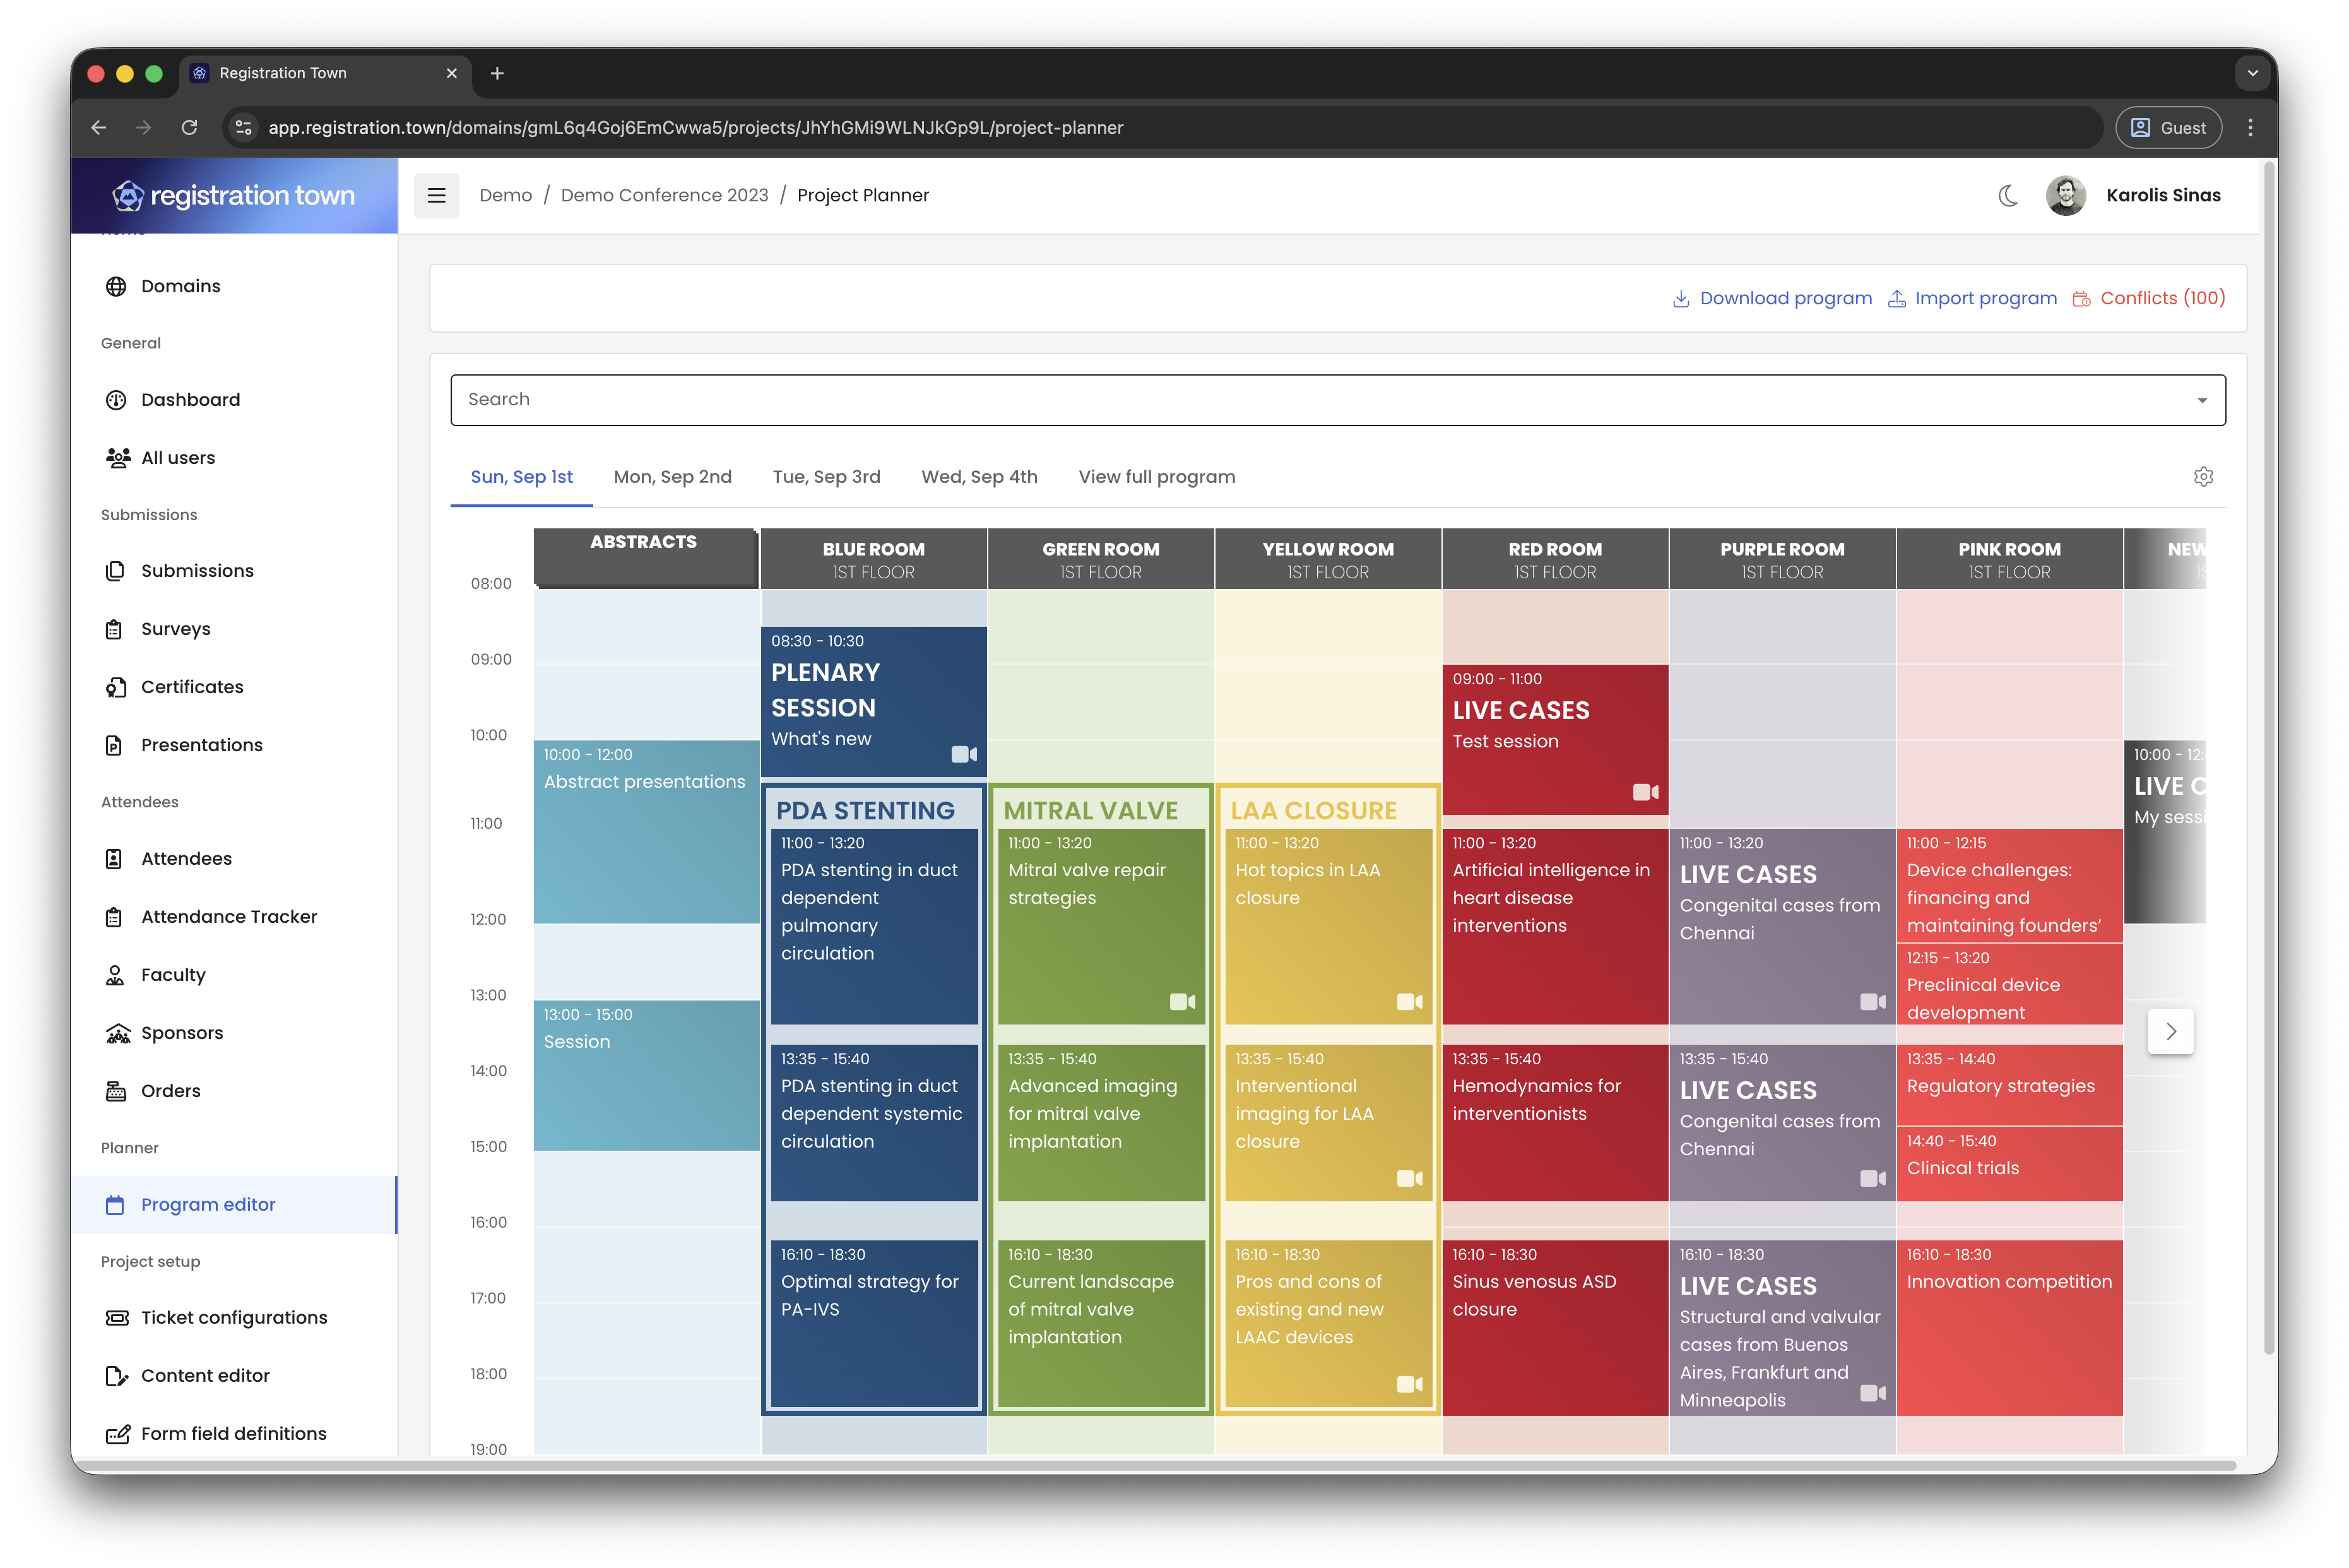Click the Surveys clipboard icon
This screenshot has width=2349, height=1568.
(x=115, y=629)
